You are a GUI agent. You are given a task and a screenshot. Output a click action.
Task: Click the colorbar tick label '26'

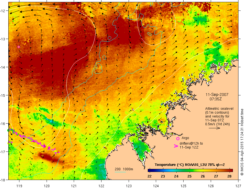pos(203,176)
